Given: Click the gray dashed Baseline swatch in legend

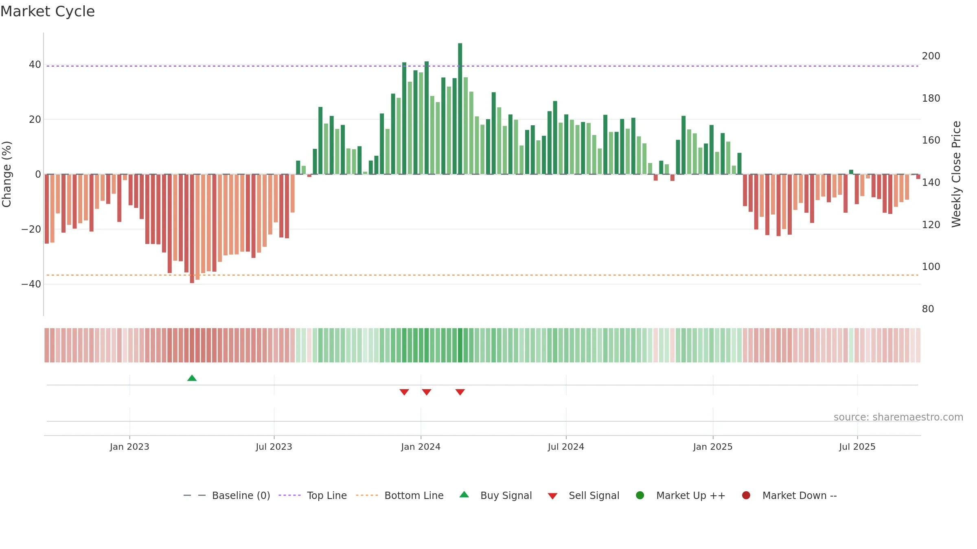Looking at the screenshot, I should 195,495.
